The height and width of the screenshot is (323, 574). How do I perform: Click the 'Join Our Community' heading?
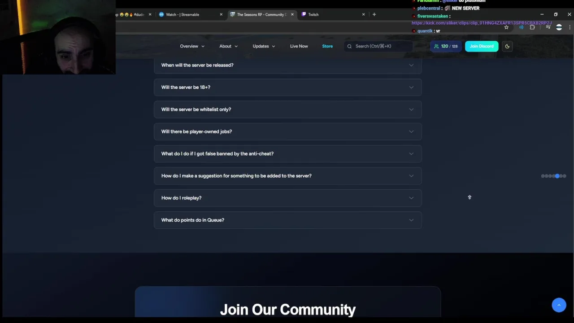(288, 310)
